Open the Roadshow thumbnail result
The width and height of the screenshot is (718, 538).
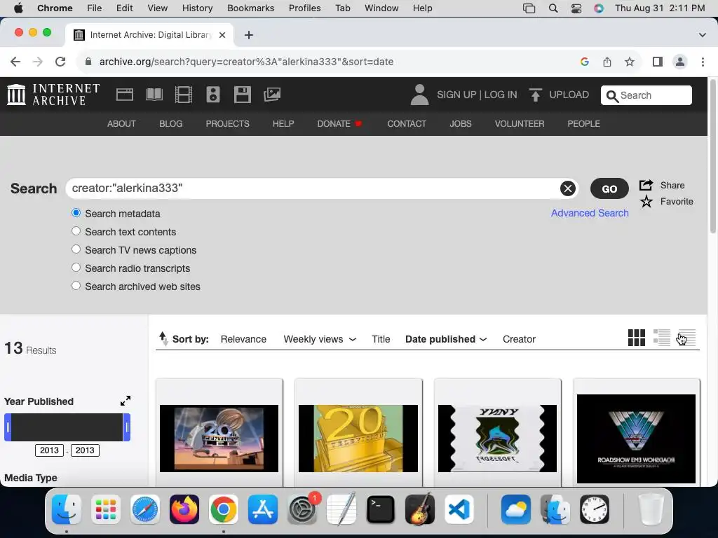pos(636,439)
